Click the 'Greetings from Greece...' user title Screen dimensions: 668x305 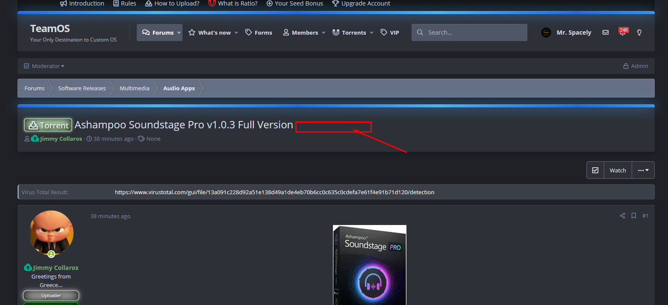(x=51, y=281)
